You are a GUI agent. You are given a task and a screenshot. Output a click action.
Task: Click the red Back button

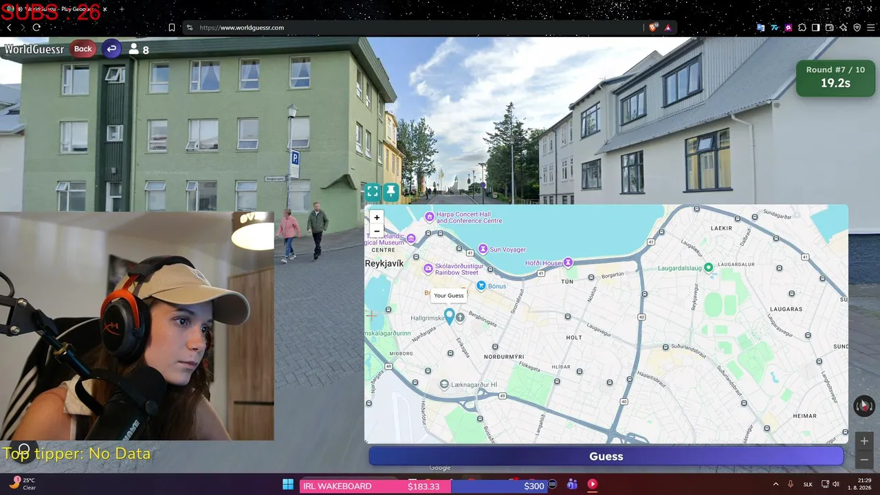click(83, 49)
